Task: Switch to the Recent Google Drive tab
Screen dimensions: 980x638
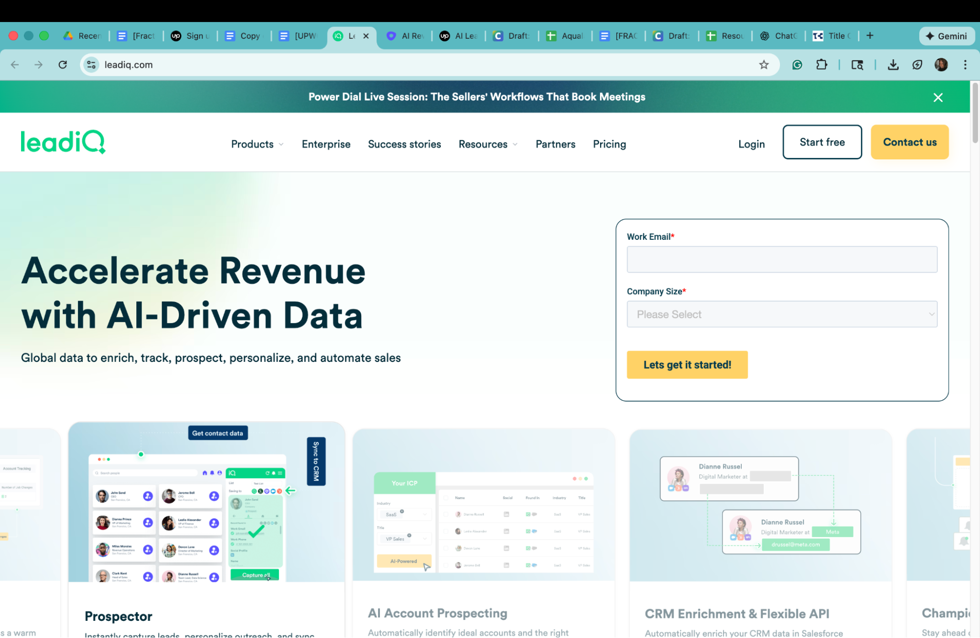Action: click(82, 36)
